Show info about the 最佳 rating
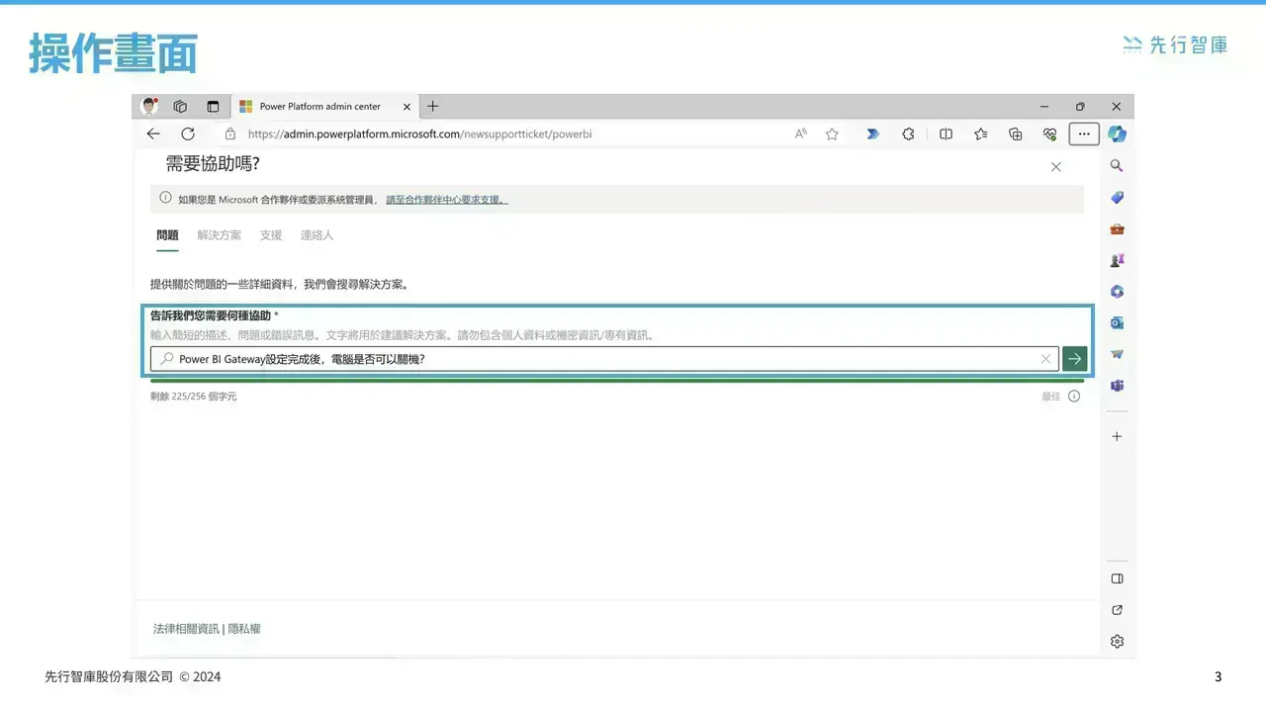 point(1074,397)
